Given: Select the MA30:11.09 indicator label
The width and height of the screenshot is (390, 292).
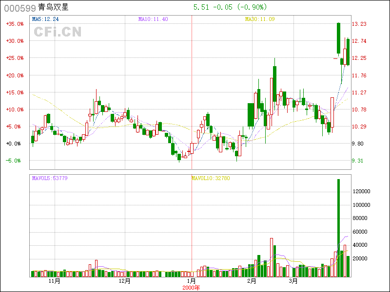Looking at the screenshot, I should pyautogui.click(x=260, y=19).
